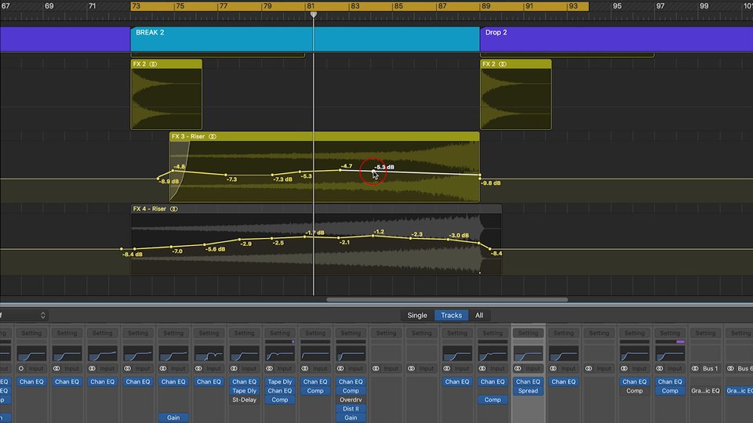Toggle the Overdrv plugin slot
This screenshot has width=753, height=423.
[351, 399]
